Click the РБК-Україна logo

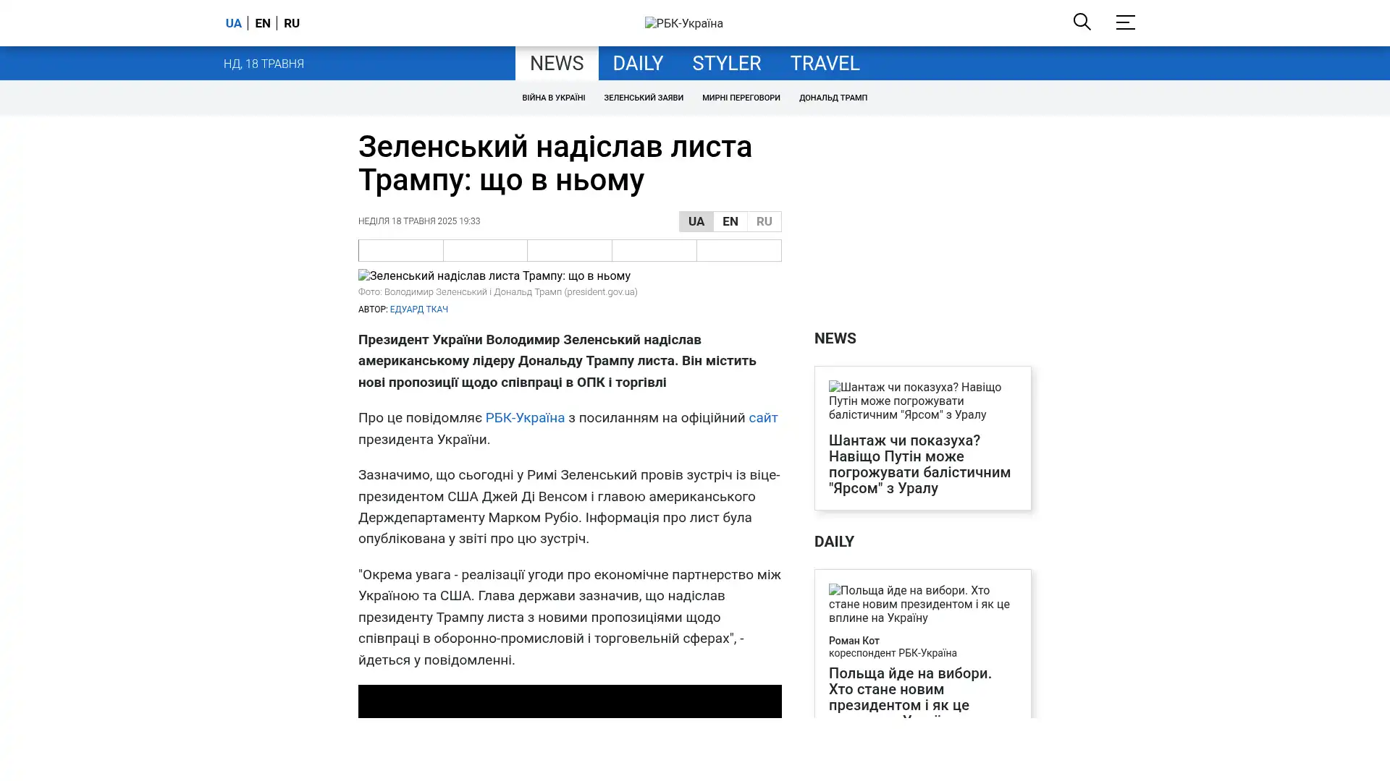pyautogui.click(x=683, y=23)
